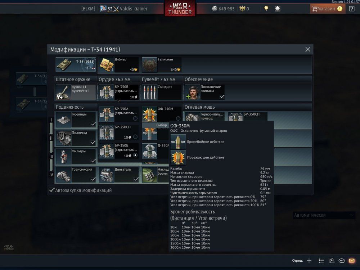Toggle Автозакупка модификаций checkbox

click(51, 190)
